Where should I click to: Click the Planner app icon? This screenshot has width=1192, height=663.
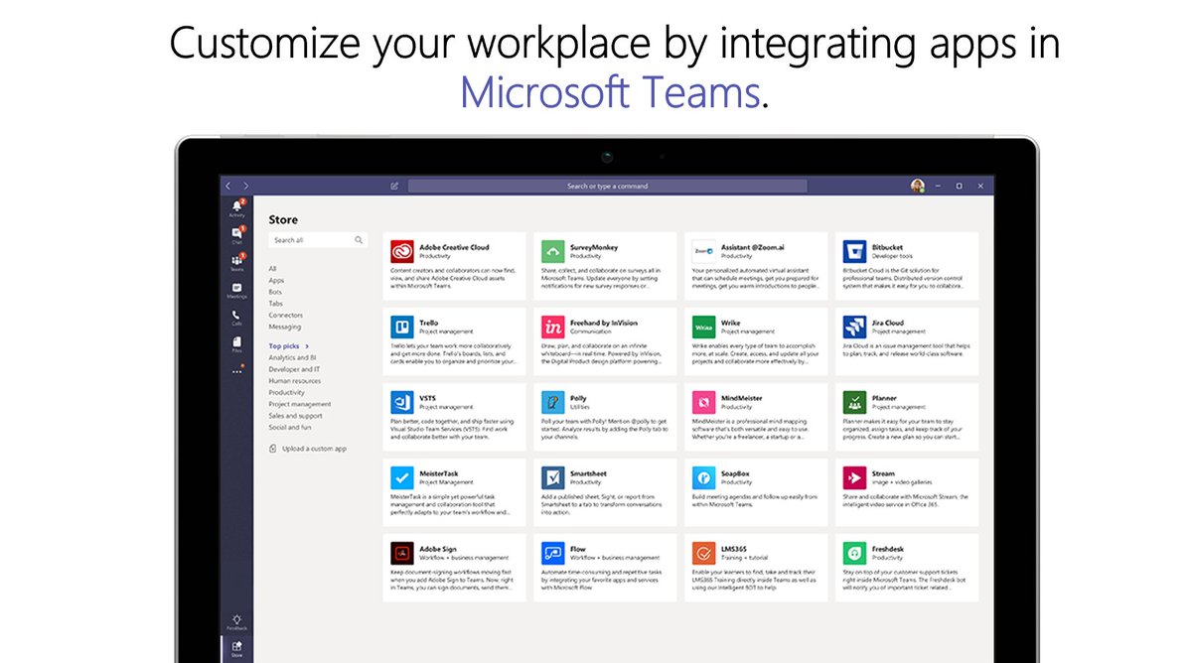tap(854, 402)
